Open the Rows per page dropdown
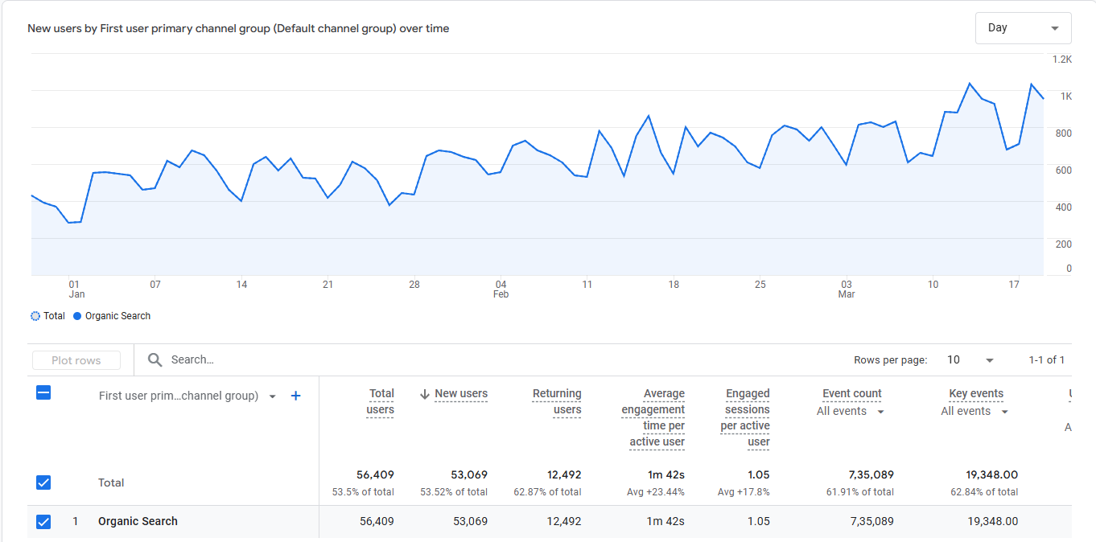Image resolution: width=1096 pixels, height=542 pixels. (x=970, y=360)
